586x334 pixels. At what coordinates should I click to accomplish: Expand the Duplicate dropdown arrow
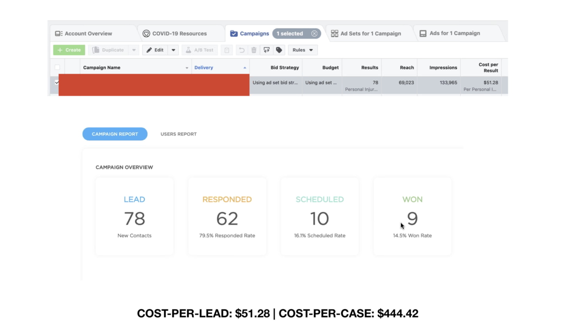(134, 50)
